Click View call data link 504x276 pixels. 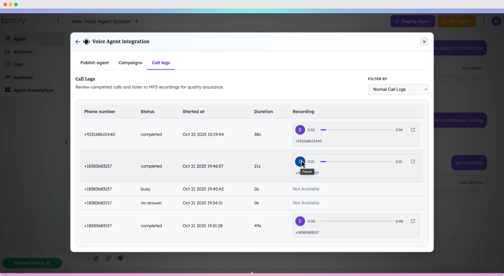(x=471, y=183)
